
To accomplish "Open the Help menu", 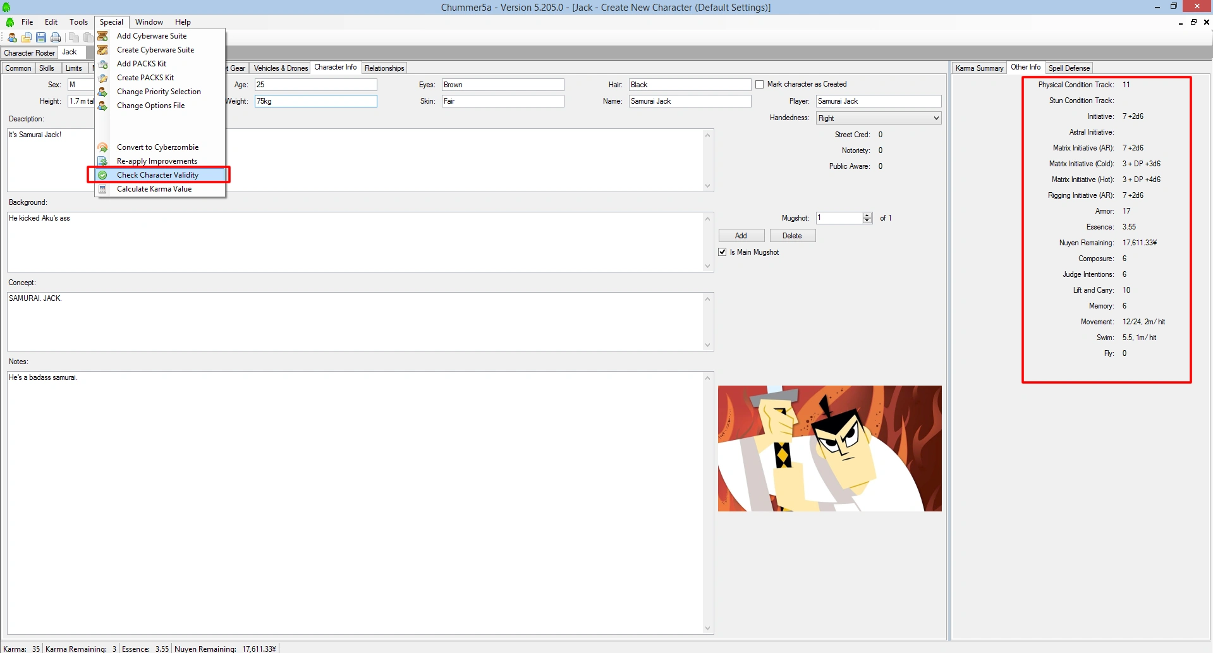I will coord(183,22).
